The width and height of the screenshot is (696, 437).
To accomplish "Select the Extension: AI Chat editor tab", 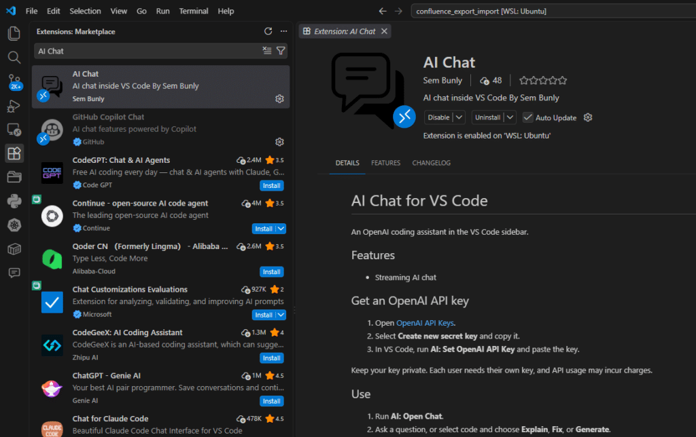I will click(x=345, y=31).
